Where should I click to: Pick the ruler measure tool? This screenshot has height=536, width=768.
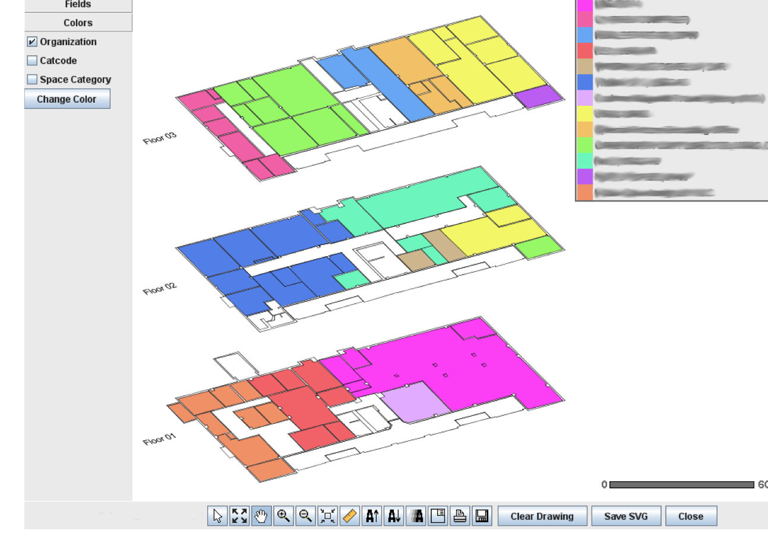[350, 516]
